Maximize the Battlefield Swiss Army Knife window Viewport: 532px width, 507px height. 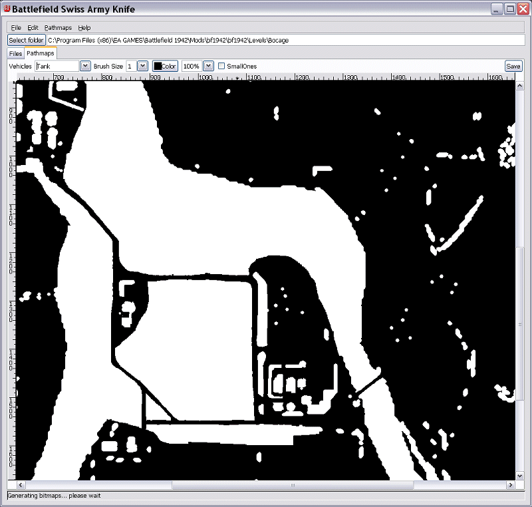[x=509, y=9]
